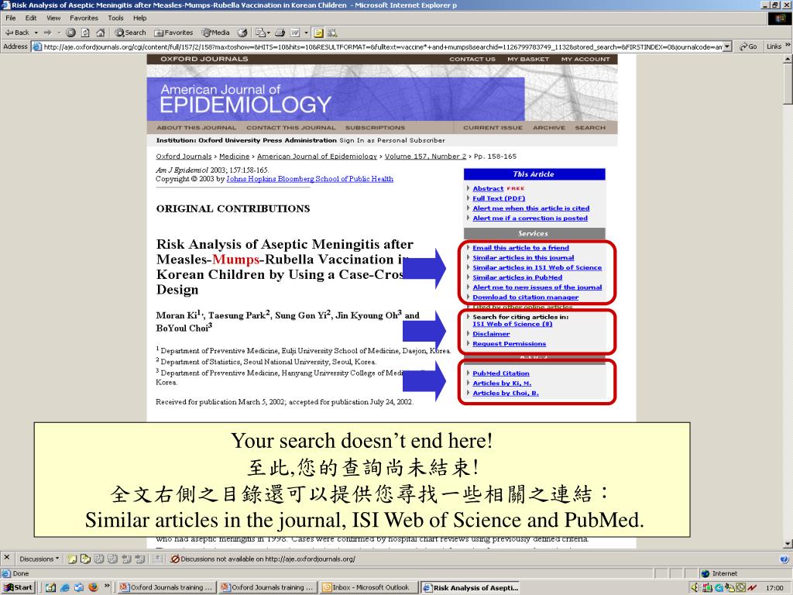The height and width of the screenshot is (595, 793).
Task: Refresh the page with the Refresh icon
Action: click(x=85, y=33)
